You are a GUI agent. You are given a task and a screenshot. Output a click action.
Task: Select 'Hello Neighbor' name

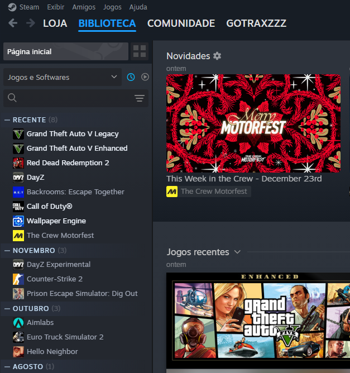pyautogui.click(x=52, y=352)
